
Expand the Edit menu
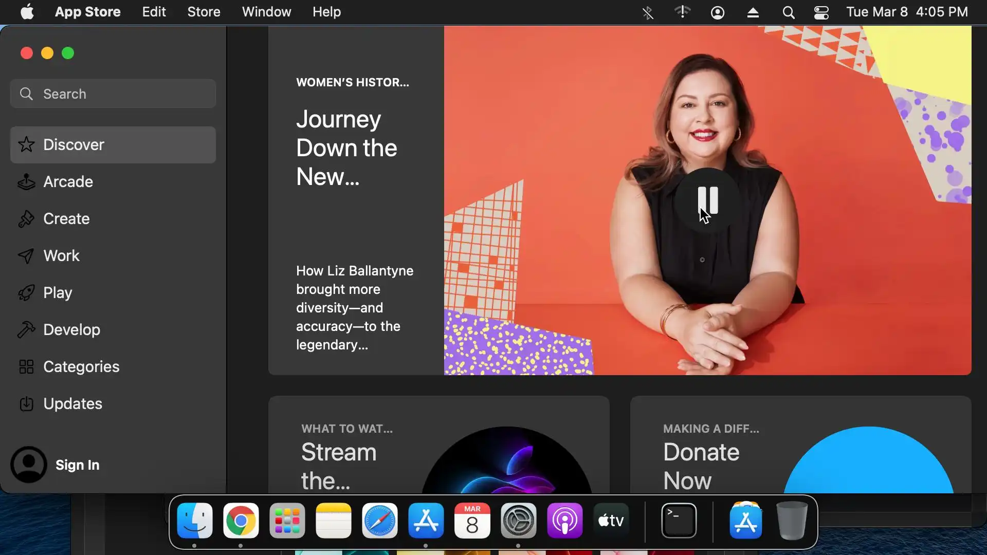coord(154,12)
